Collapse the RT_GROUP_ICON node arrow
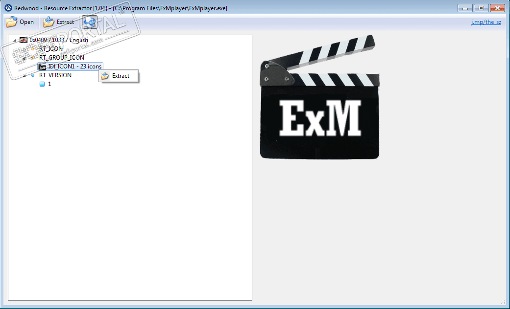510x309 pixels. coord(24,58)
